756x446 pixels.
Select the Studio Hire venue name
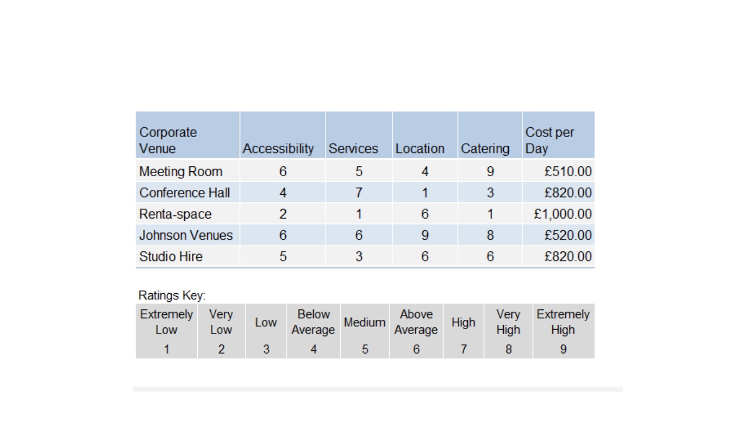point(171,256)
